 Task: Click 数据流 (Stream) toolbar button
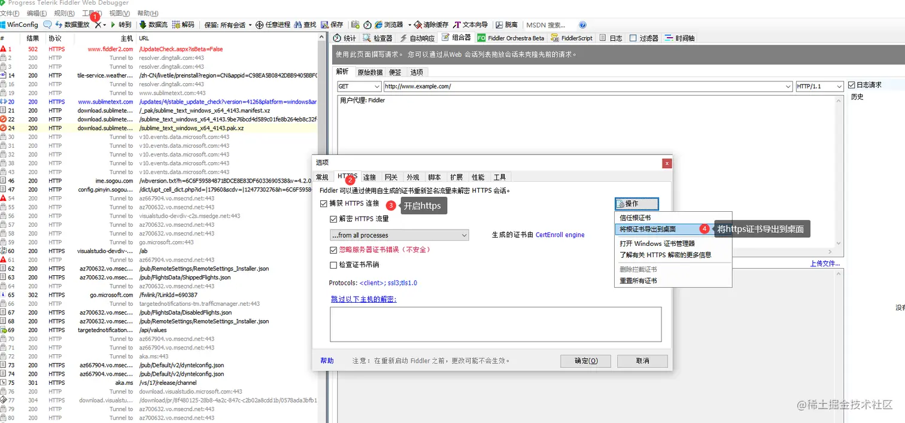[153, 25]
